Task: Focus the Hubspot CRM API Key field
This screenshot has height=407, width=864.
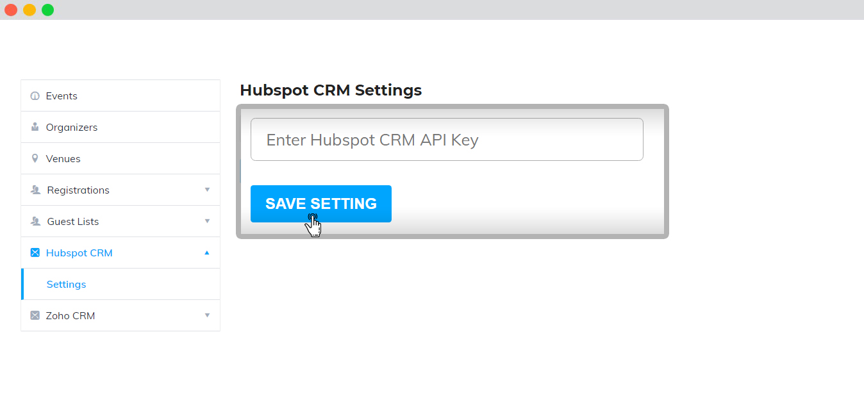Action: pyautogui.click(x=447, y=139)
